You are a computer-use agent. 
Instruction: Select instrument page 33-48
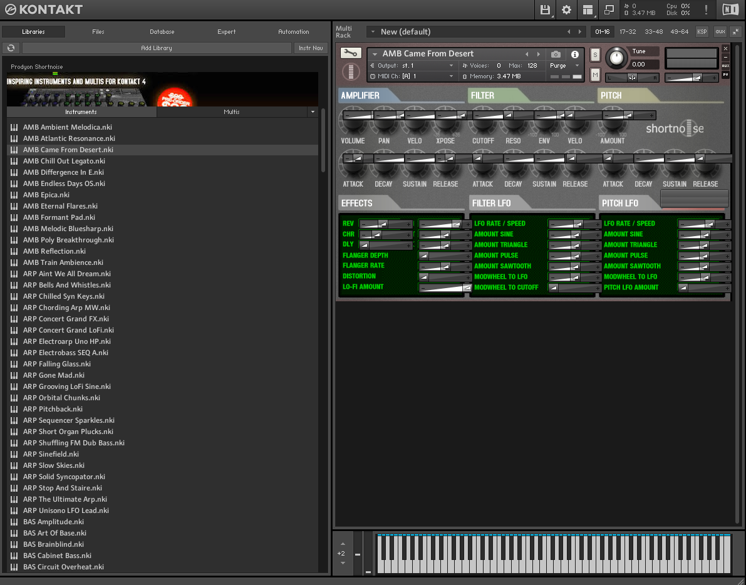(654, 32)
